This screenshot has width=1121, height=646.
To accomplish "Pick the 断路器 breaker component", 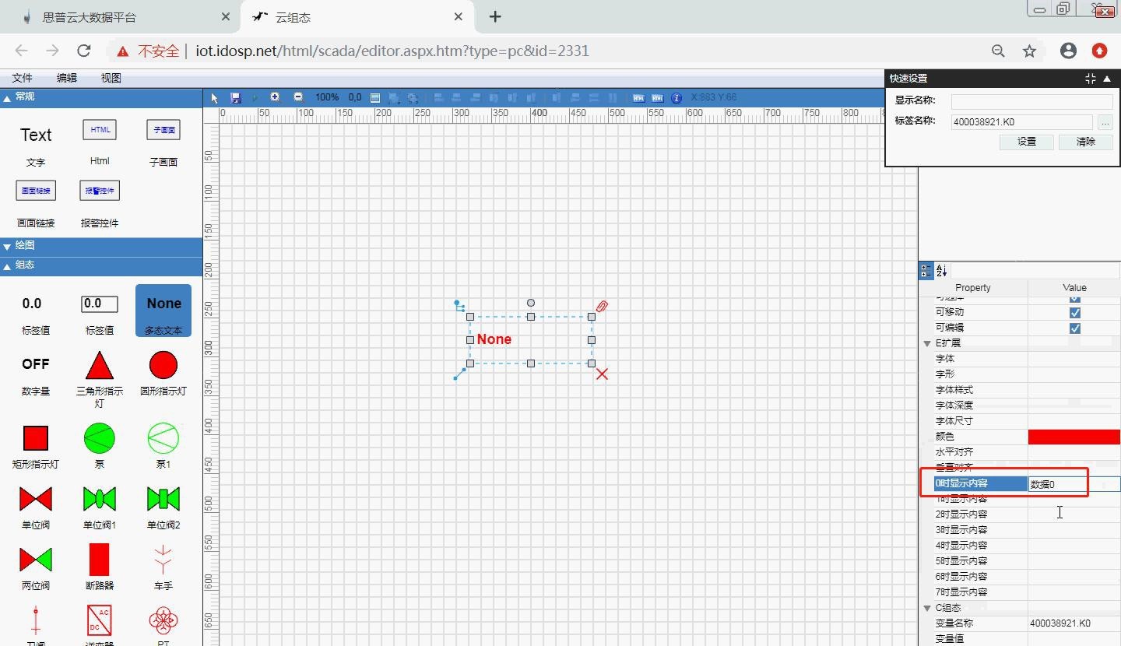I will (100, 560).
